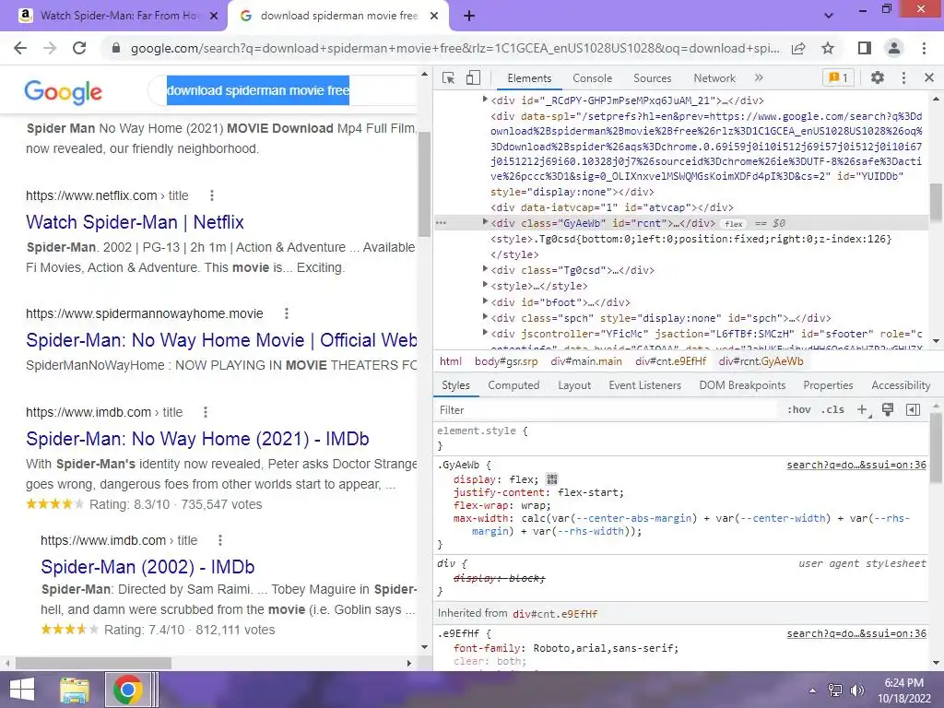Image resolution: width=944 pixels, height=708 pixels.
Task: Open spidermannowayhome.movie result options dots
Action: pyautogui.click(x=287, y=313)
